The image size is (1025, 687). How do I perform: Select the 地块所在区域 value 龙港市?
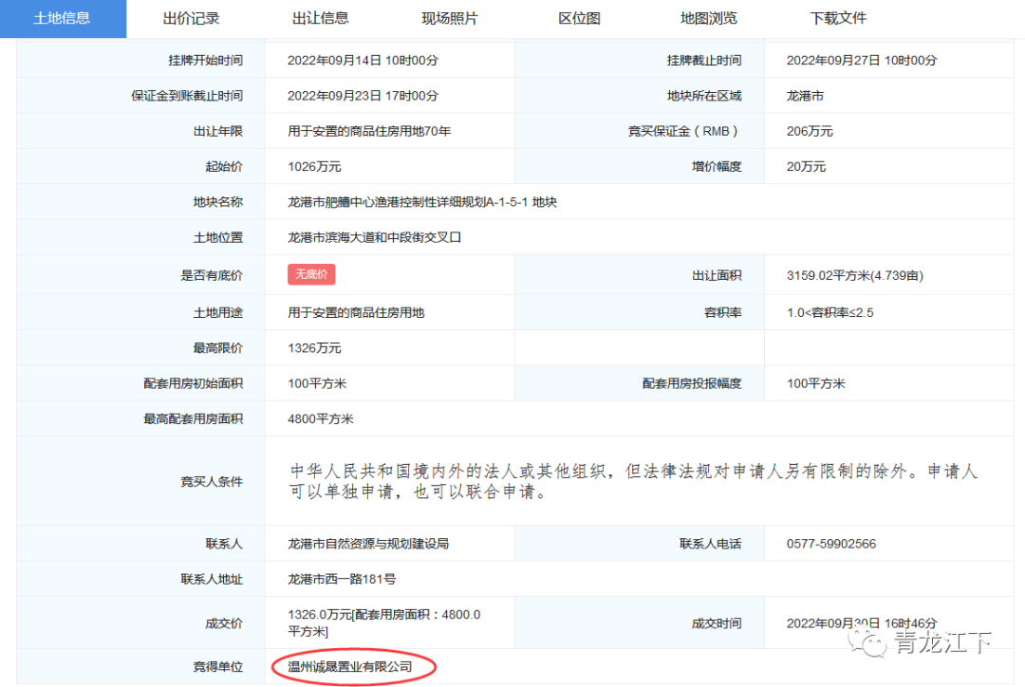pyautogui.click(x=805, y=96)
